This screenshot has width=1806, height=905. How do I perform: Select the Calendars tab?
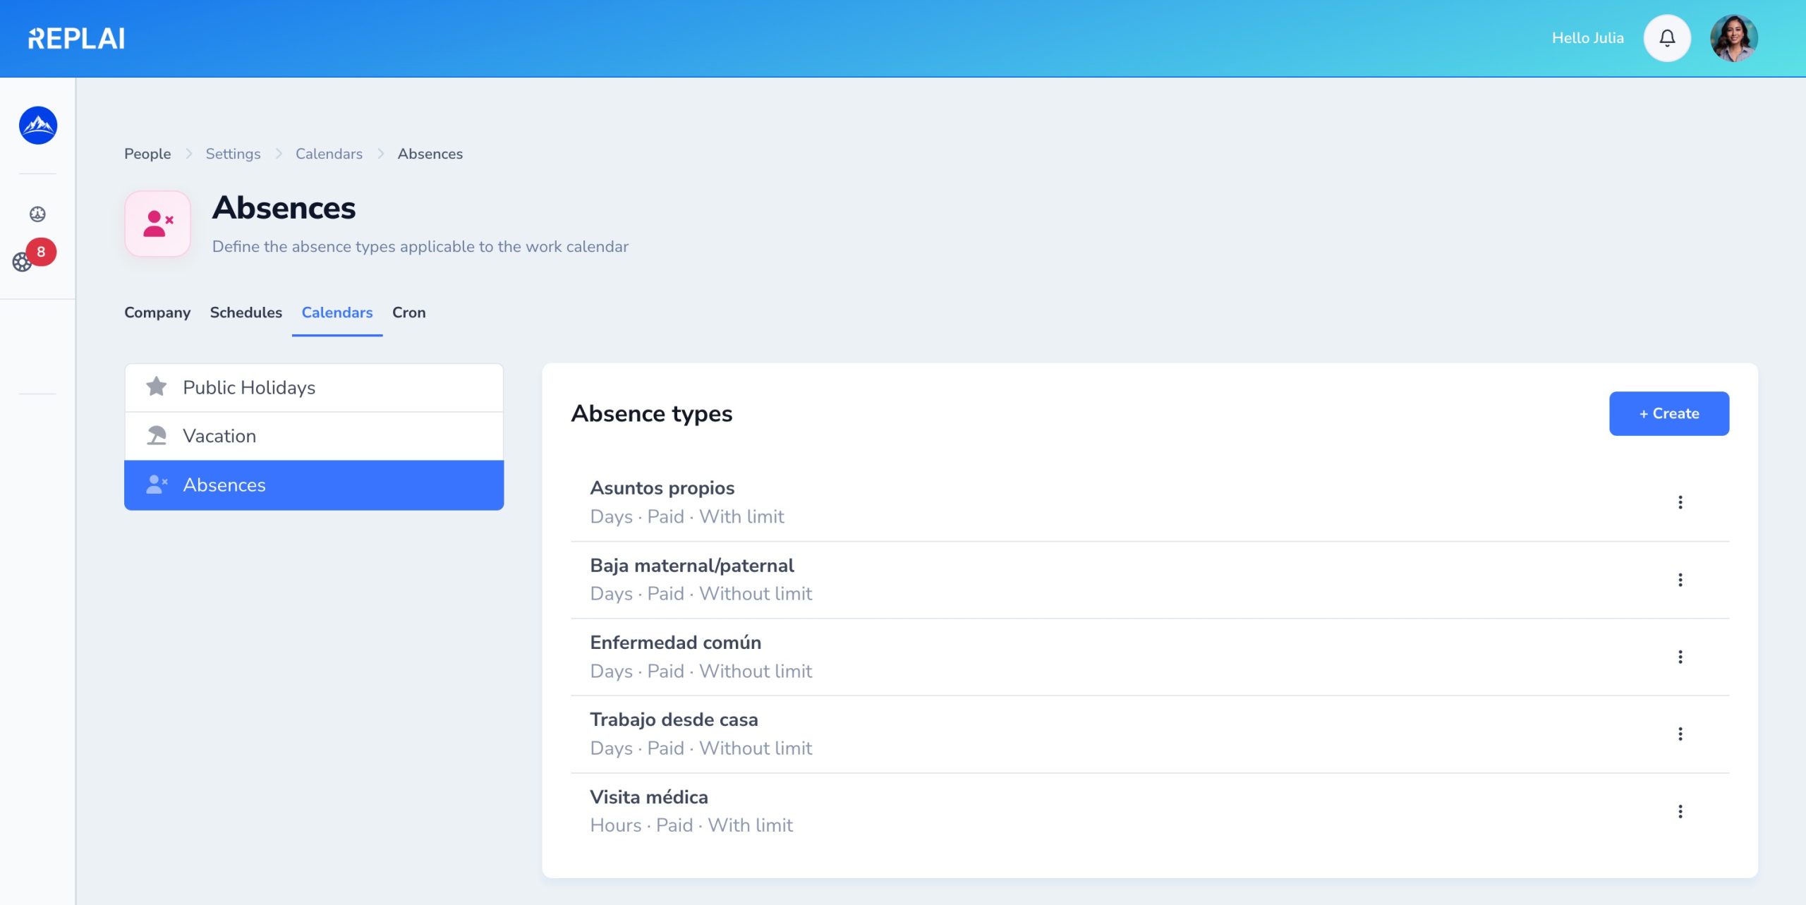pos(337,312)
